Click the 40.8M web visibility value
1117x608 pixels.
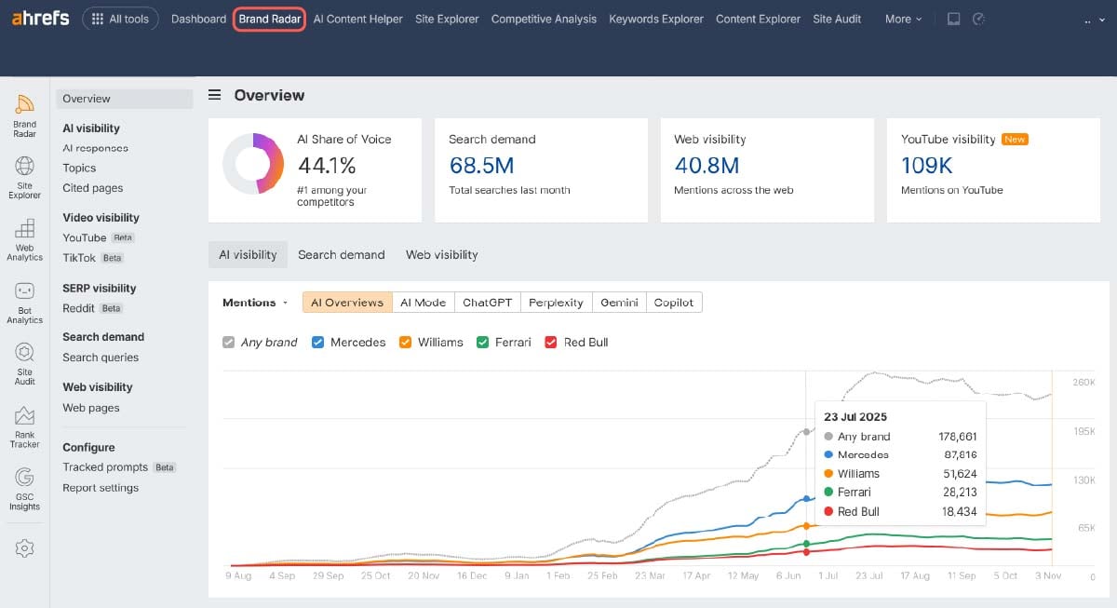707,166
